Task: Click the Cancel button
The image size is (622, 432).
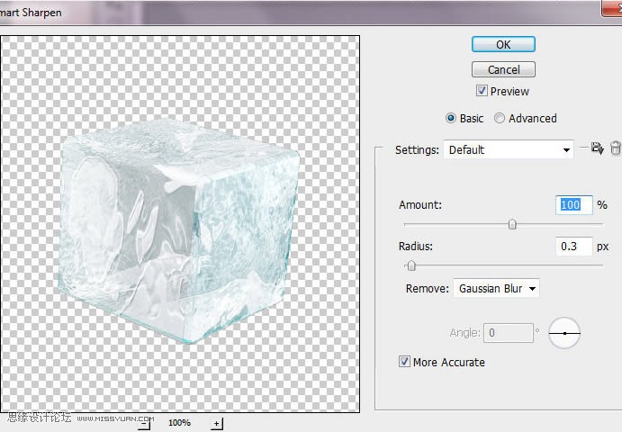Action: 503,70
